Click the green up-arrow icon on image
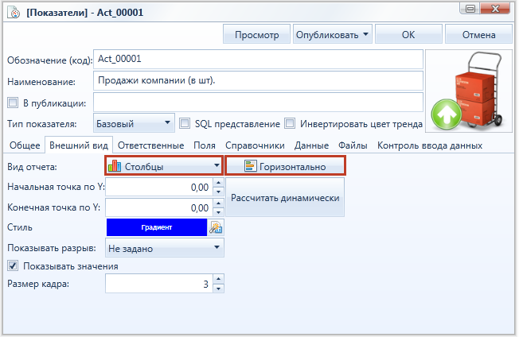The height and width of the screenshot is (337, 519). [447, 114]
